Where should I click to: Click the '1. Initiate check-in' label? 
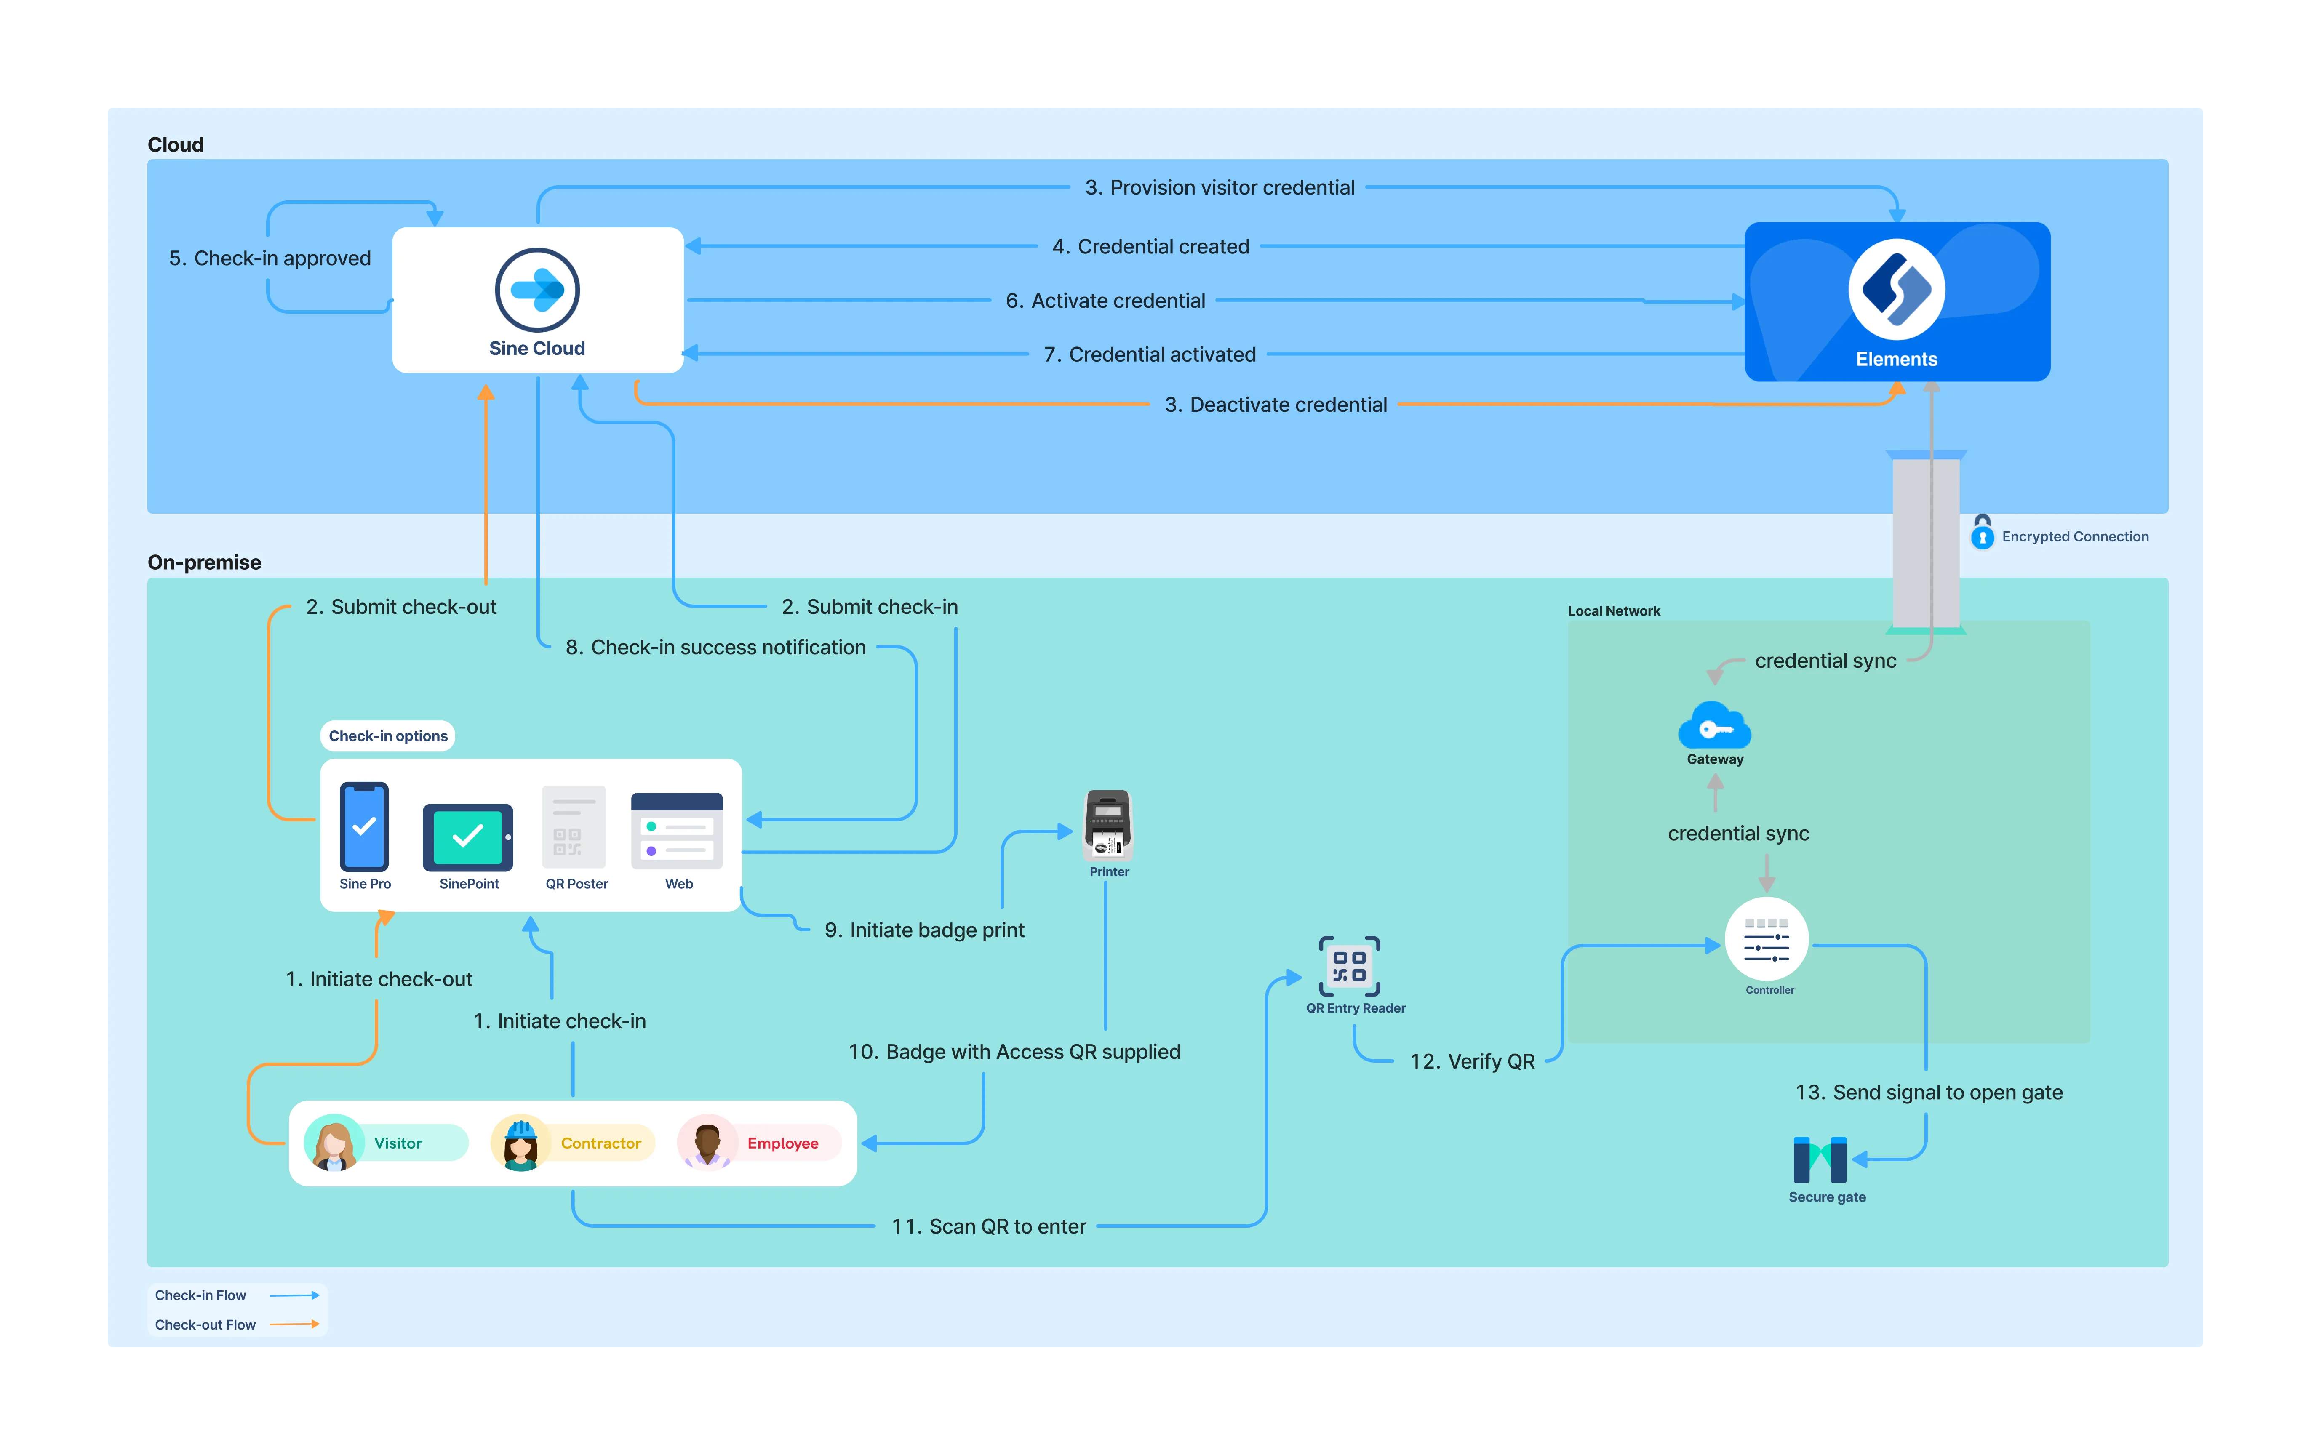click(x=560, y=1021)
